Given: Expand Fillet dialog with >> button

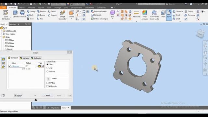Looking at the screenshot, I should (x=70, y=96).
